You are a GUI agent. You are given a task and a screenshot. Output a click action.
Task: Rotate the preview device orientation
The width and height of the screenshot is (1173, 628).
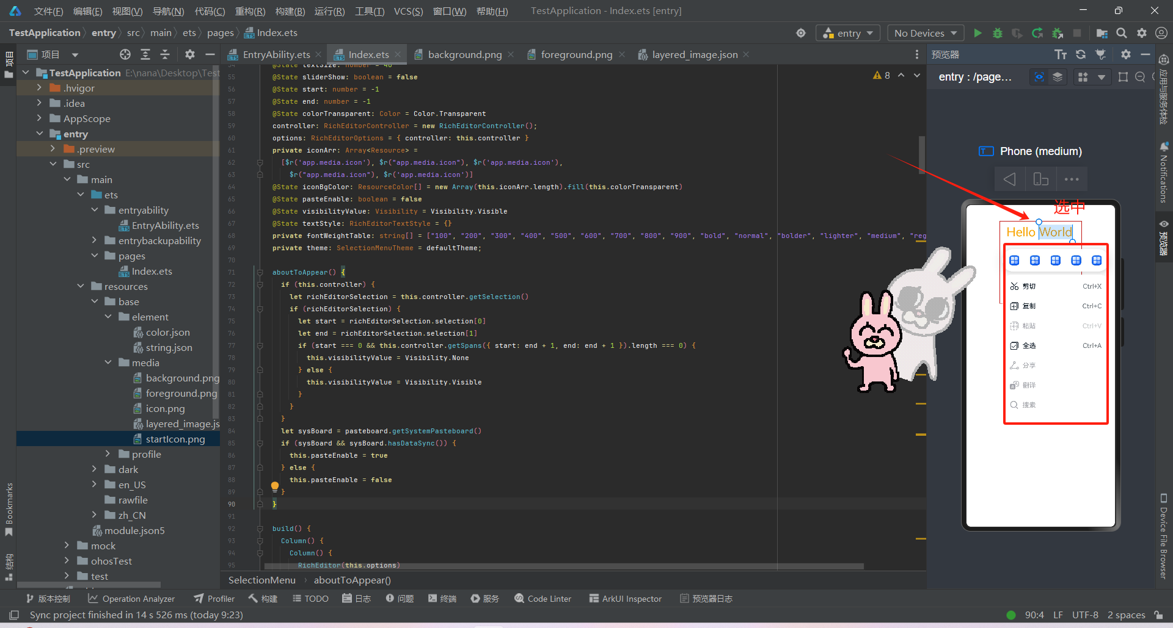[1040, 179]
